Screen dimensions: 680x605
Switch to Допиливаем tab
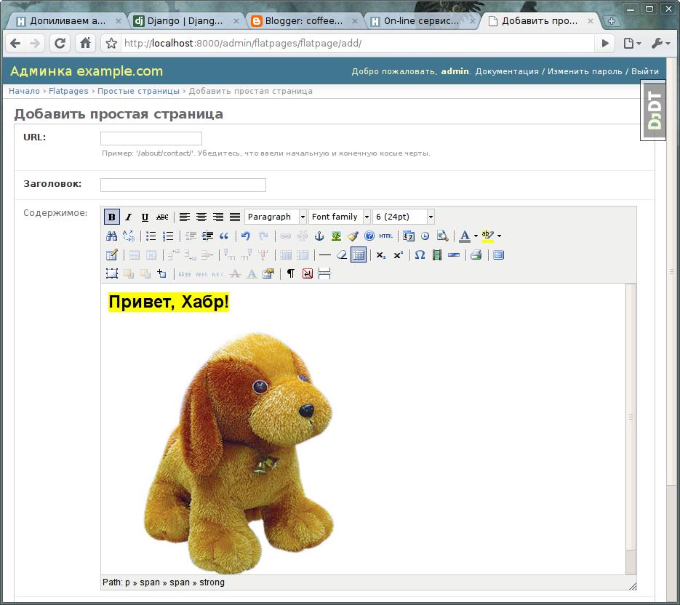tap(68, 21)
